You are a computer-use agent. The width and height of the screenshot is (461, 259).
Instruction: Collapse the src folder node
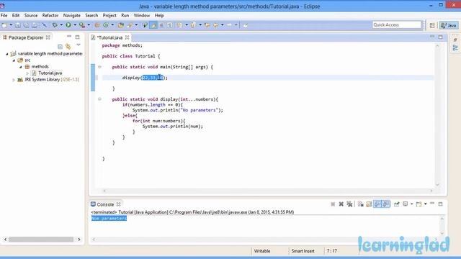click(14, 60)
